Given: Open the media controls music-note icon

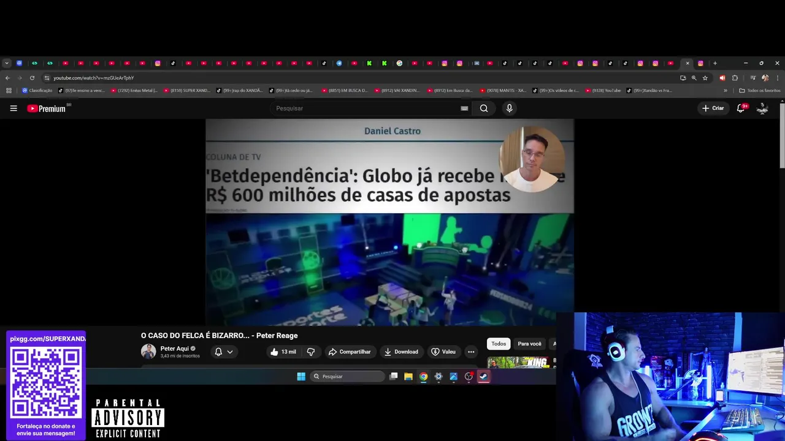Looking at the screenshot, I should point(752,78).
